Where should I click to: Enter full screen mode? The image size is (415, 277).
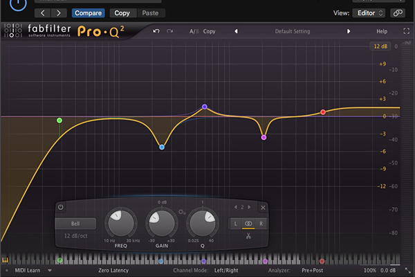click(406, 31)
